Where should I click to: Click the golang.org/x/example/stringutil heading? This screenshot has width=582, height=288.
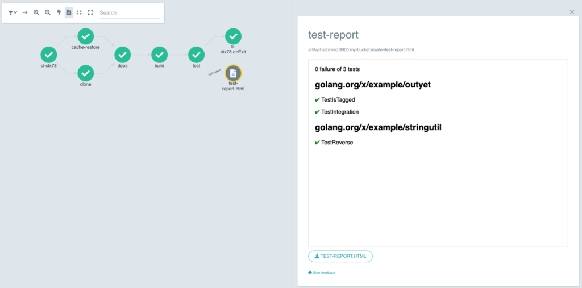tap(378, 127)
